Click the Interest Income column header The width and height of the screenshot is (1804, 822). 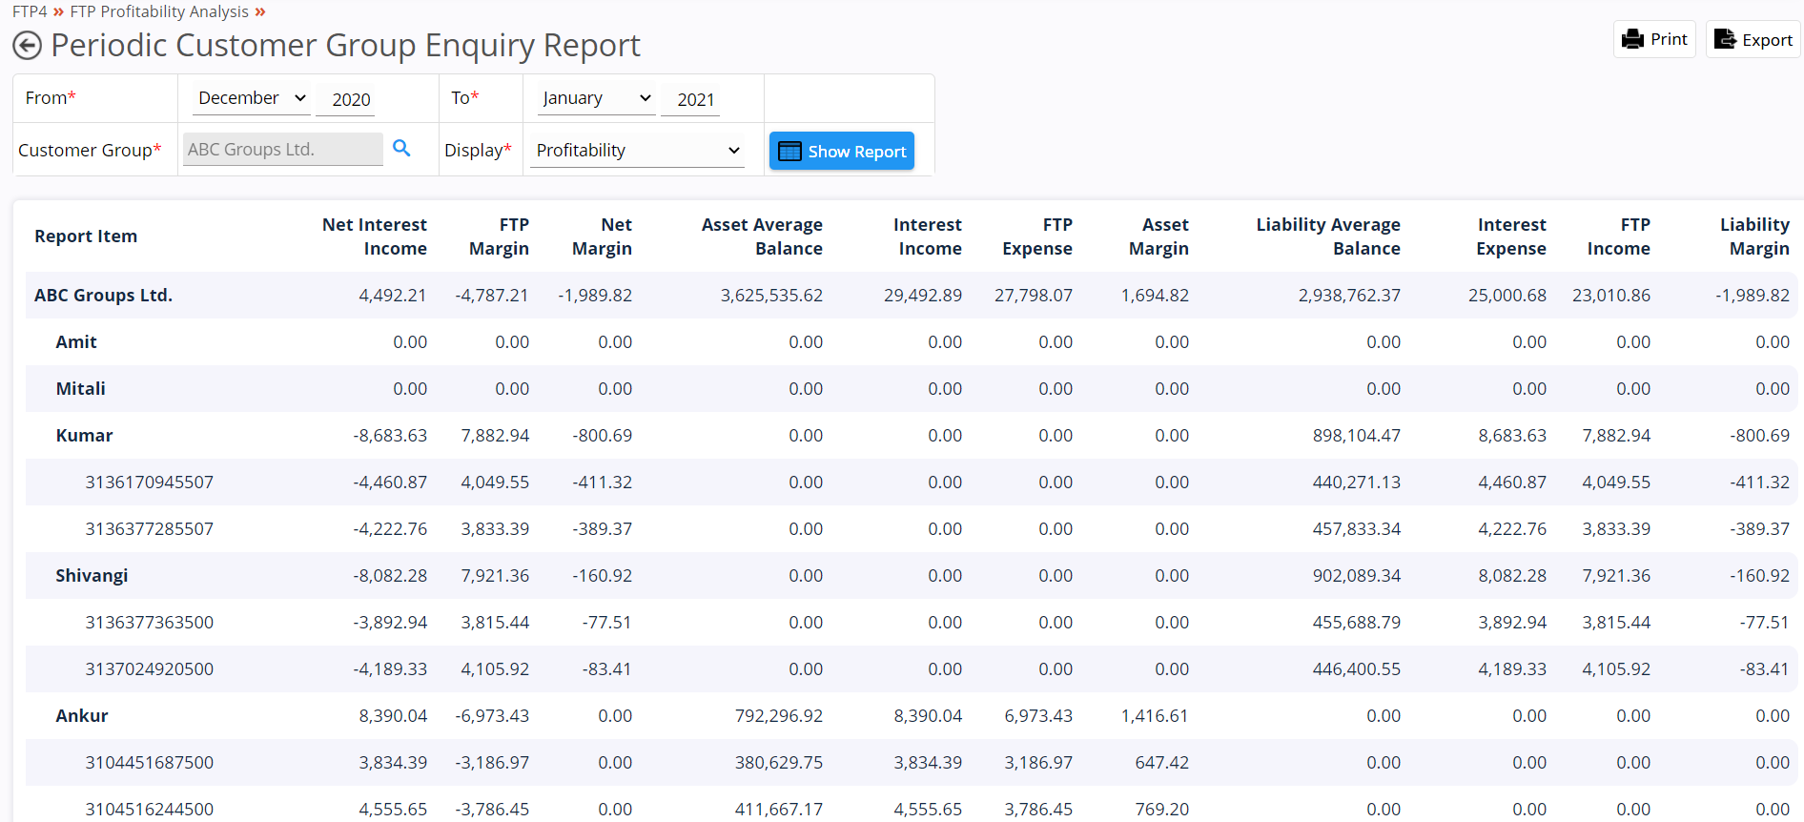click(x=928, y=236)
